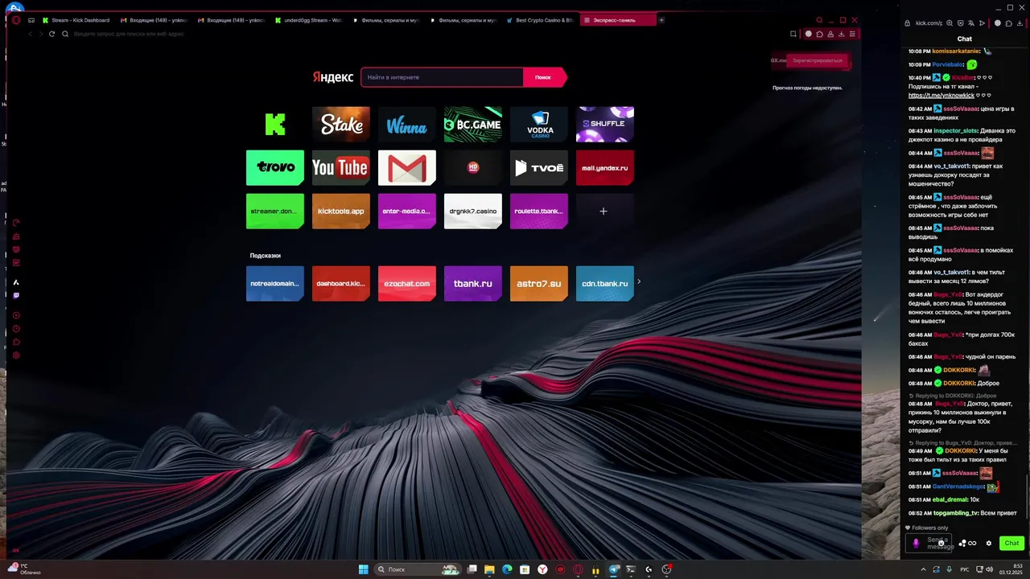Viewport: 1030px width, 579px height.
Task: Open the Kick speed dial tile
Action: pos(275,124)
